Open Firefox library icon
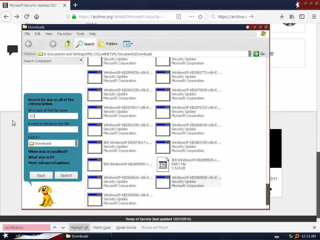This screenshot has height=240, width=320. (292, 17)
